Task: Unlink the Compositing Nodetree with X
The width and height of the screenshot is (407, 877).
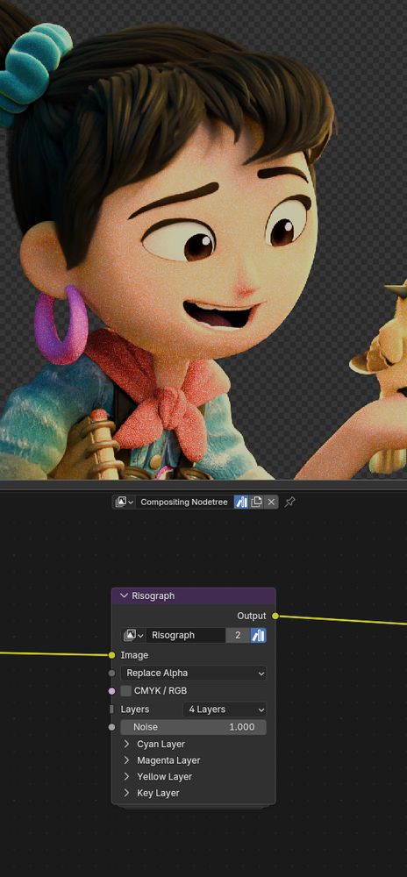Action: pyautogui.click(x=271, y=502)
